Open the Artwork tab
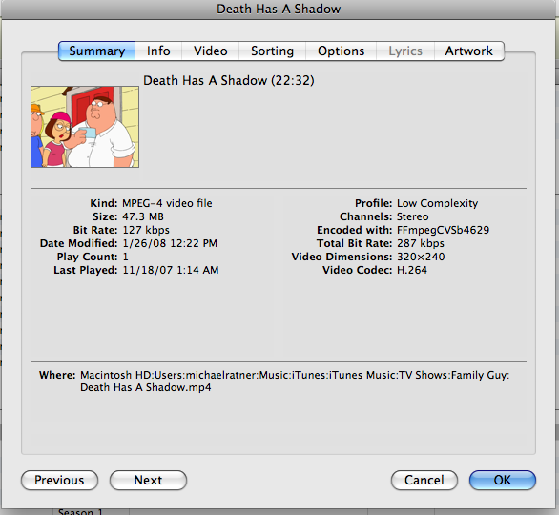 [468, 51]
